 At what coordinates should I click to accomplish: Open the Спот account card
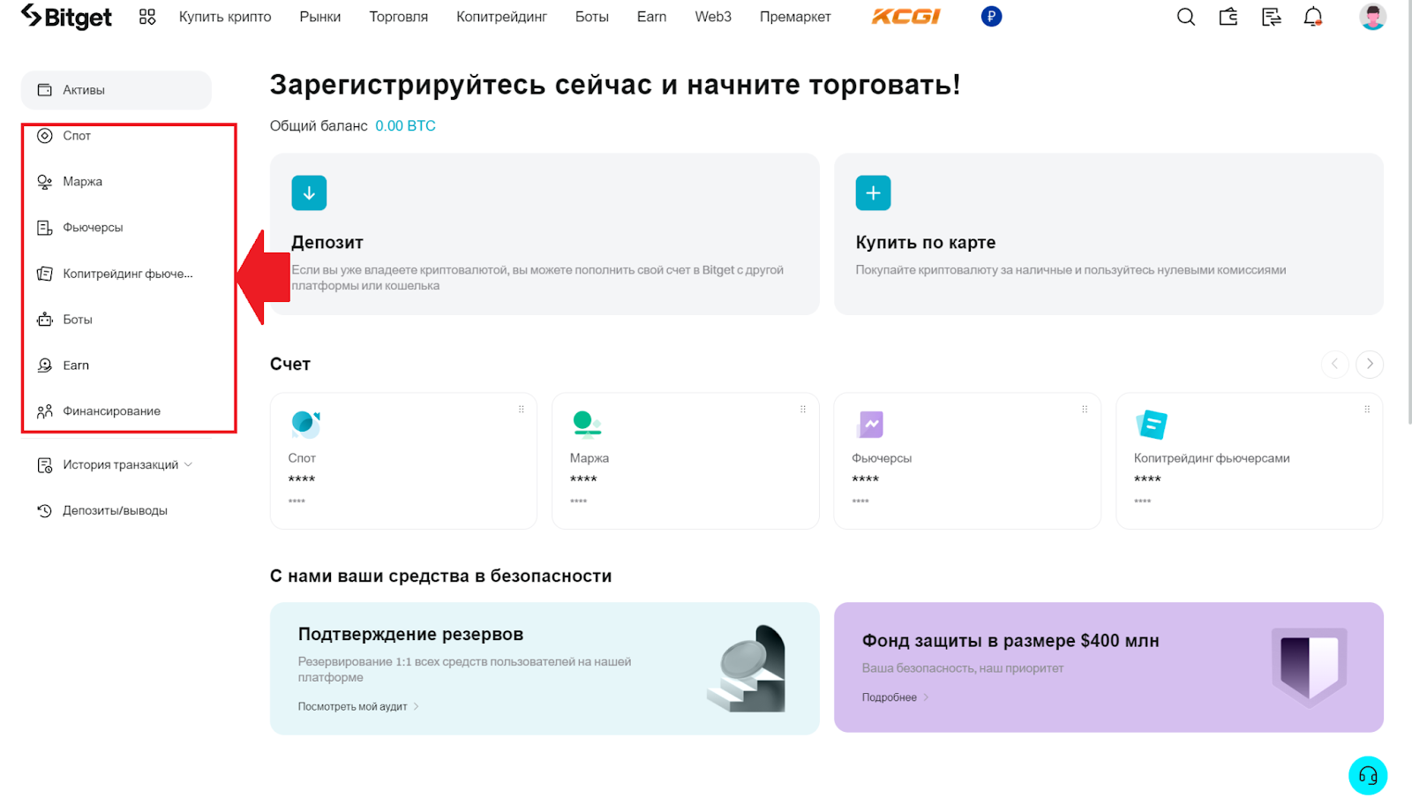point(403,461)
